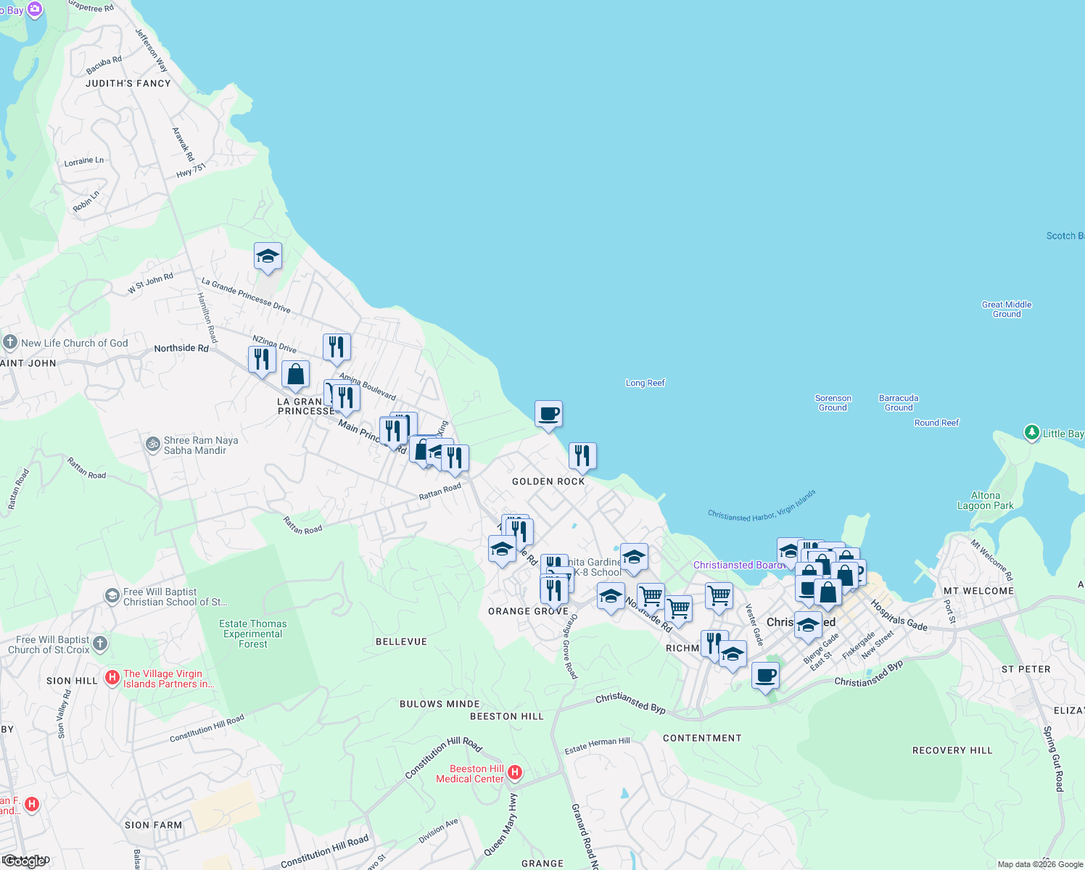Select the BELLEVUE area label
Viewport: 1085px width, 870px height.
pyautogui.click(x=402, y=642)
